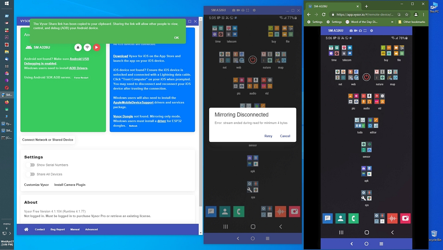Click the red play button for SM-A326U
Screen dimensions: 443x250
(97, 47)
